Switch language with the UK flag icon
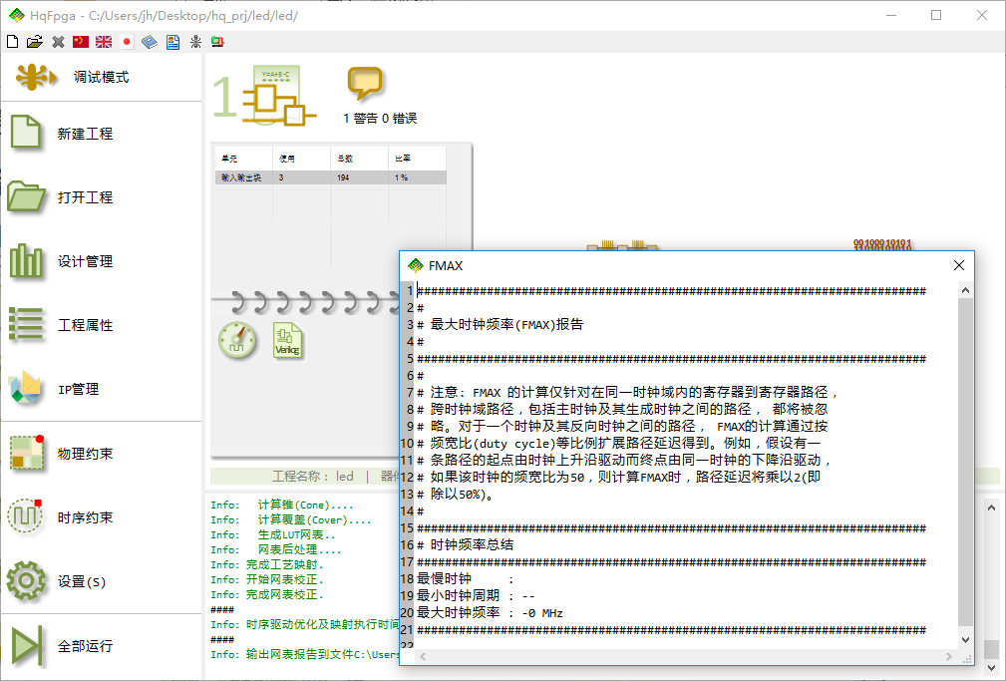This screenshot has height=681, width=1006. (x=104, y=42)
